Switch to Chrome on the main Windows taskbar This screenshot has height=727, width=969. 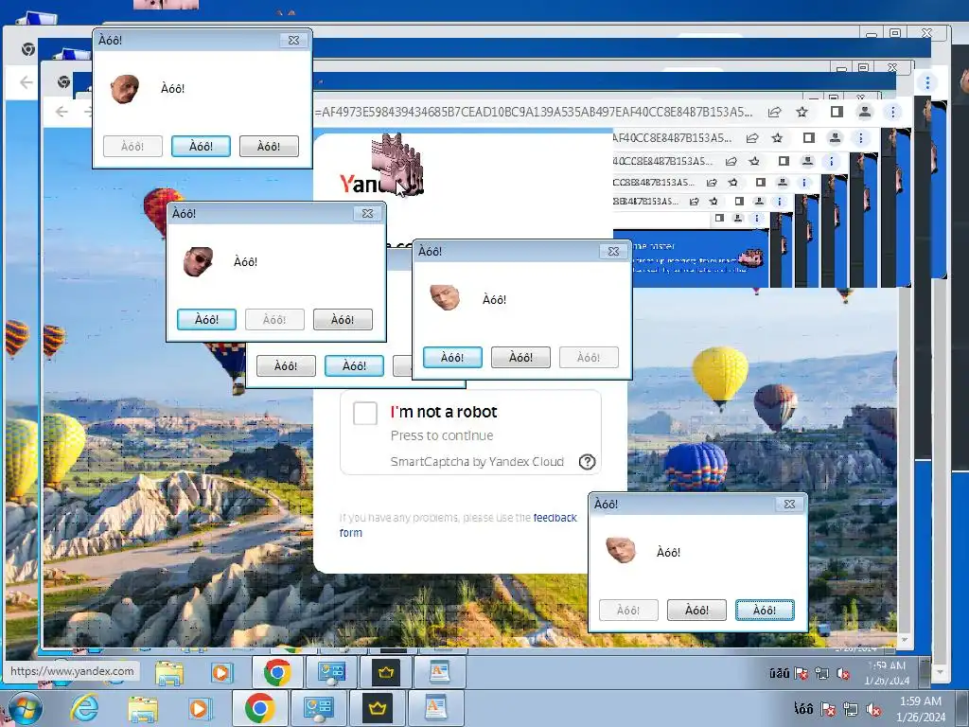pos(259,708)
